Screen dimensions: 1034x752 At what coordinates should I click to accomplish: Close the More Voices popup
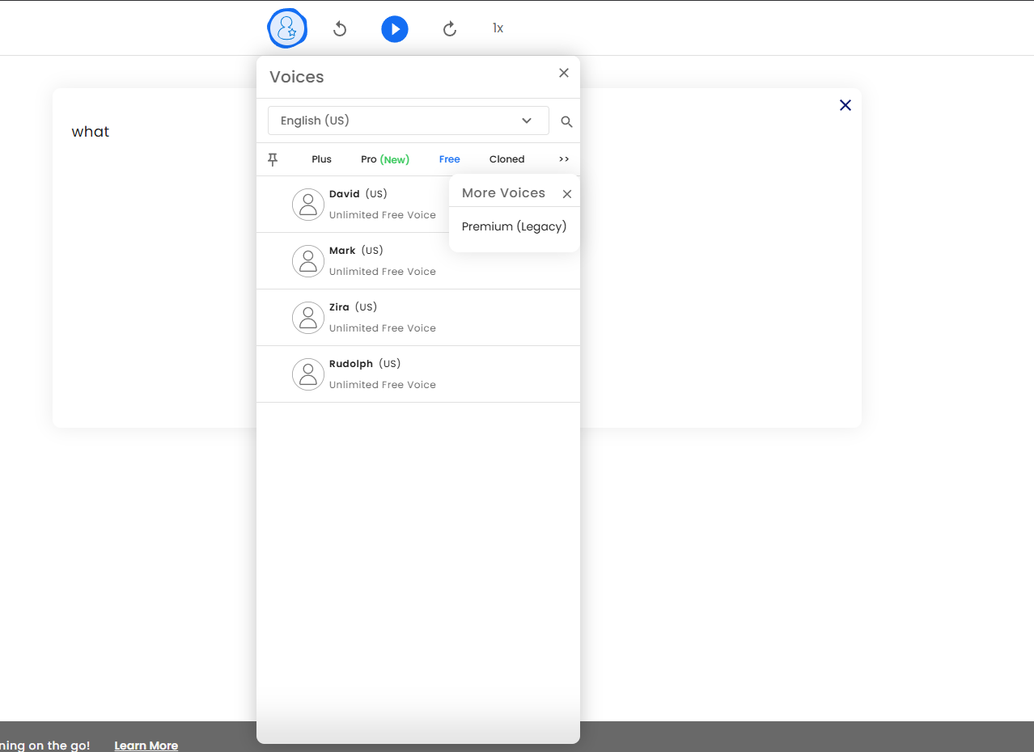(x=567, y=194)
